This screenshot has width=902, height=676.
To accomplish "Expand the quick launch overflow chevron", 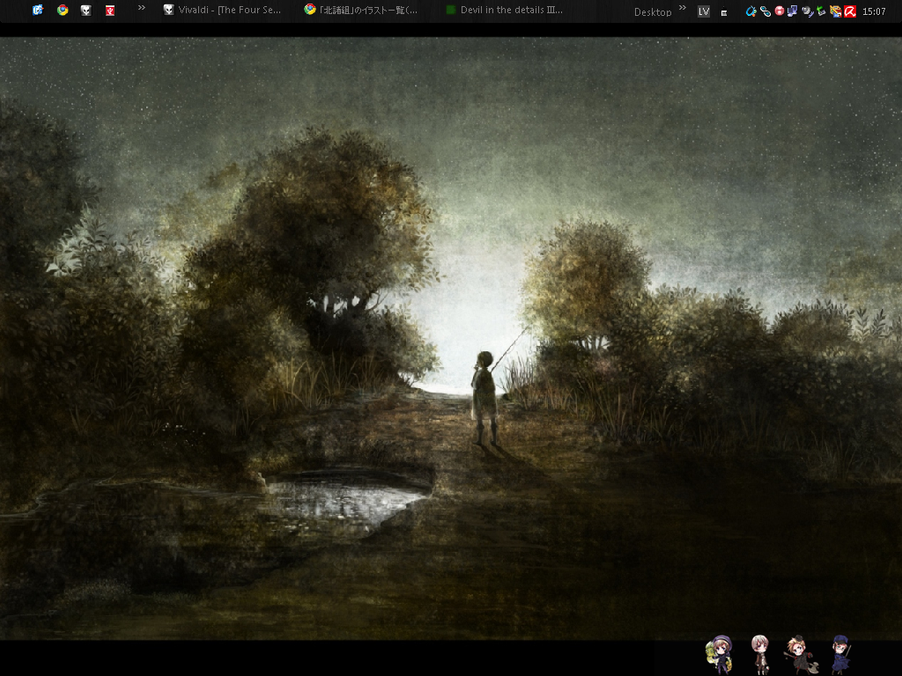I will tap(142, 7).
